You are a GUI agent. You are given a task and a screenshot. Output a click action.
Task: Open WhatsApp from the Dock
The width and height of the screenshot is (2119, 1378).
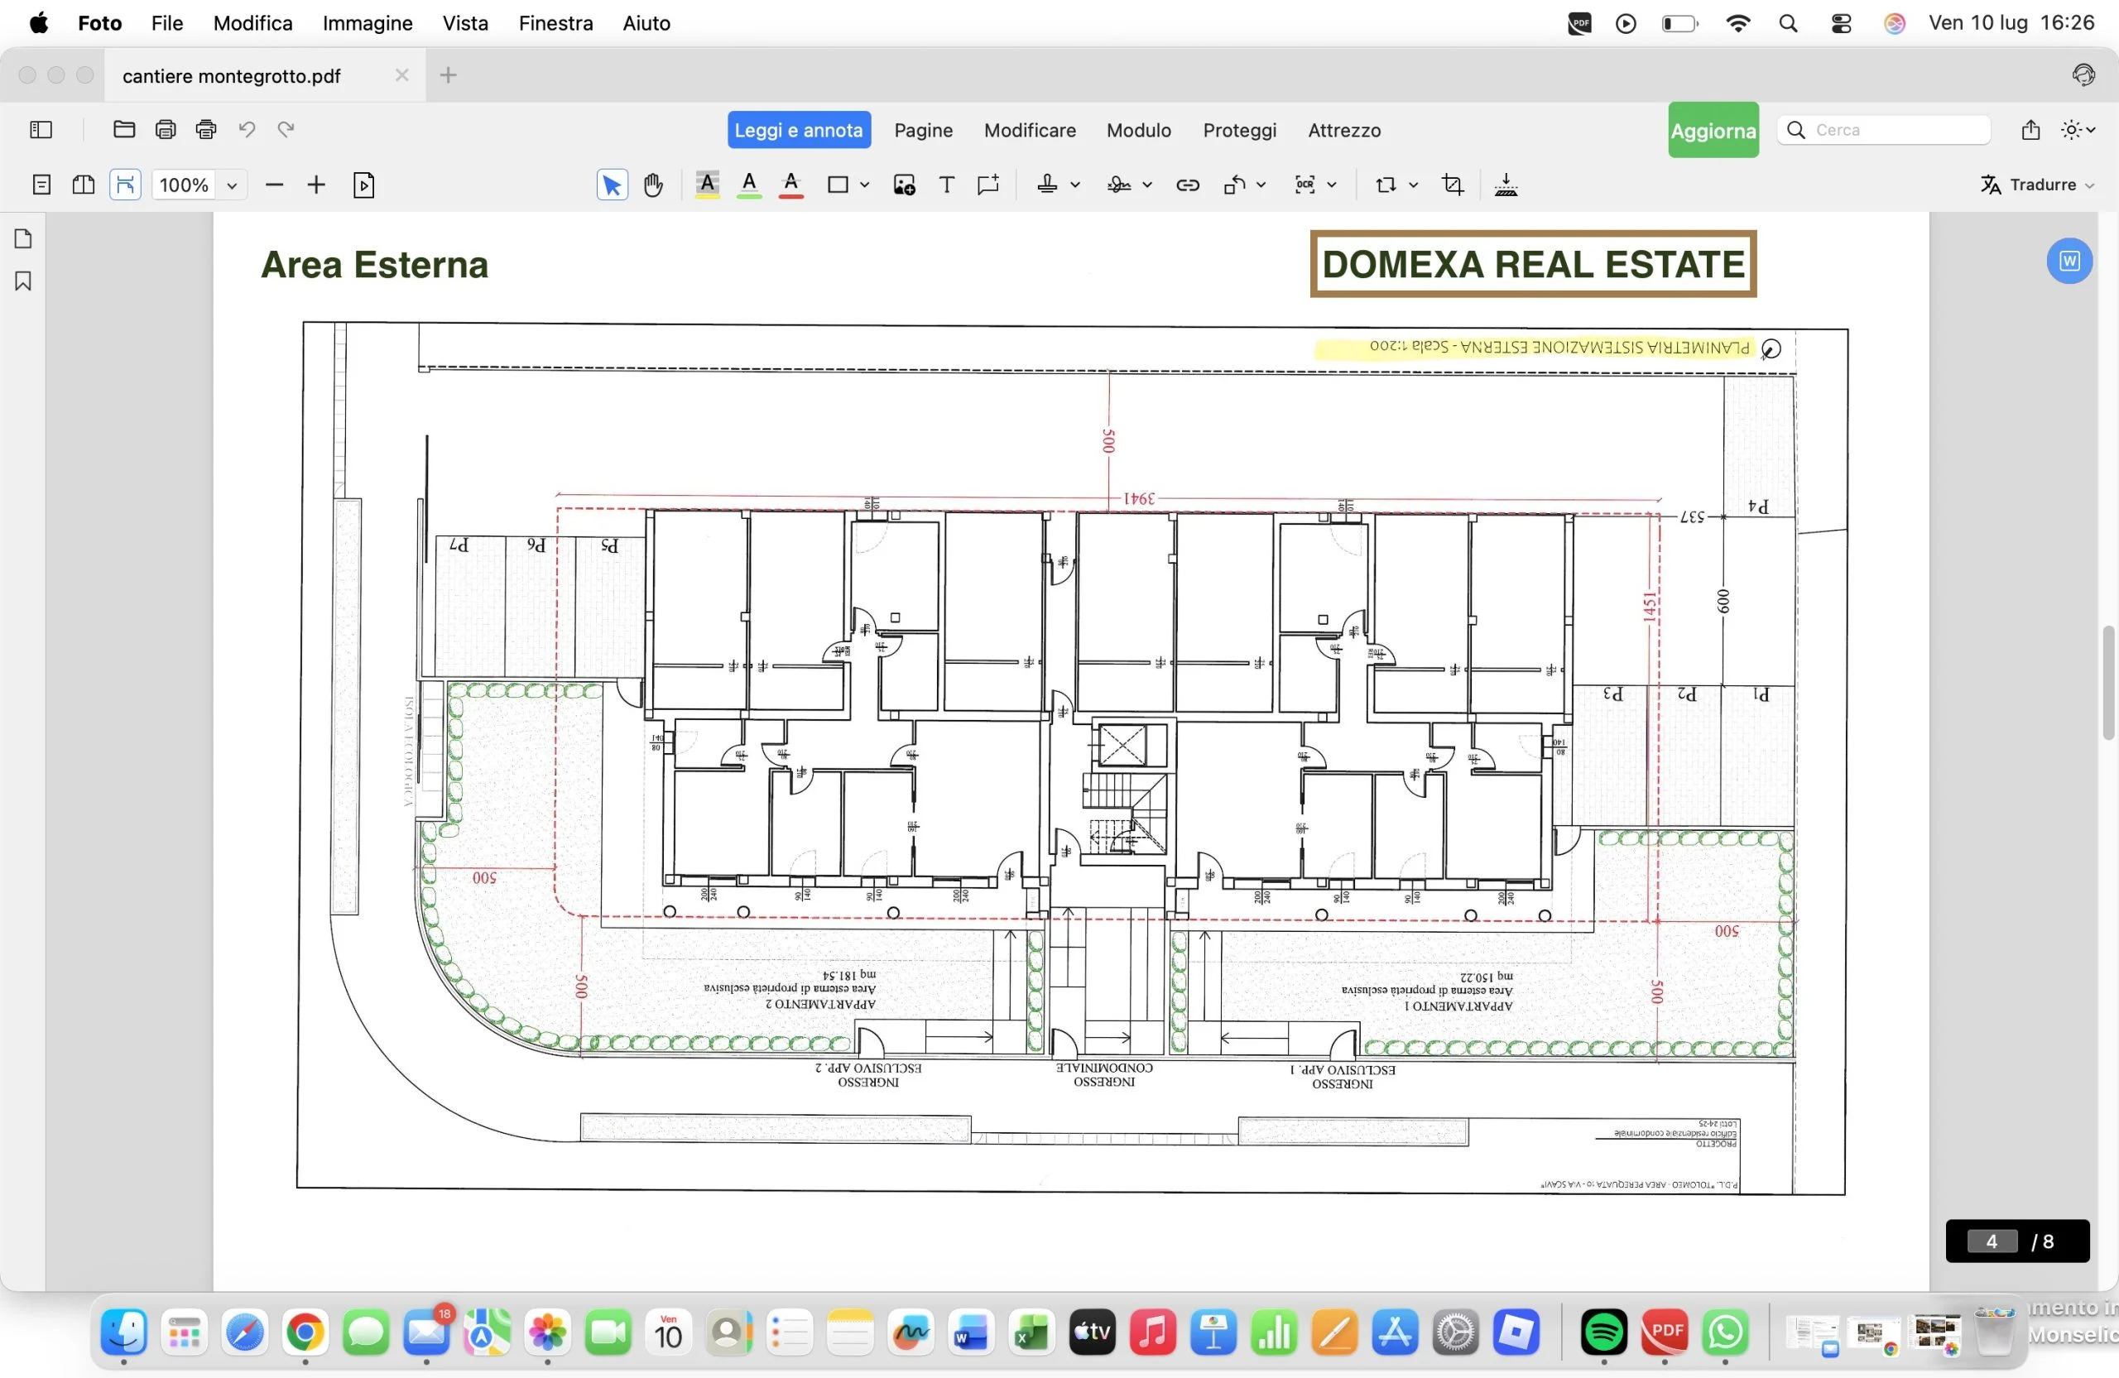pos(1726,1332)
